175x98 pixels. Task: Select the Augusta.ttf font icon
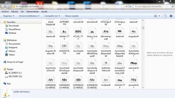134,31
